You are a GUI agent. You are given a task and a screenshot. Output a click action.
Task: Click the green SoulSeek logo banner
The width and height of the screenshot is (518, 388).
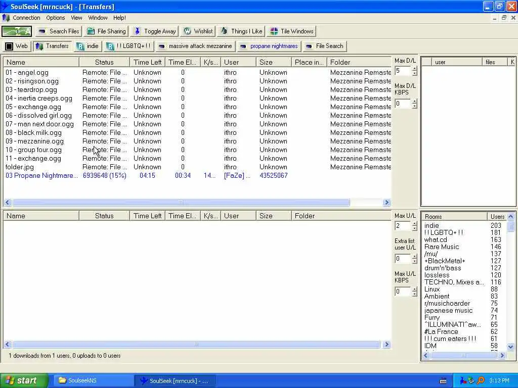click(17, 31)
